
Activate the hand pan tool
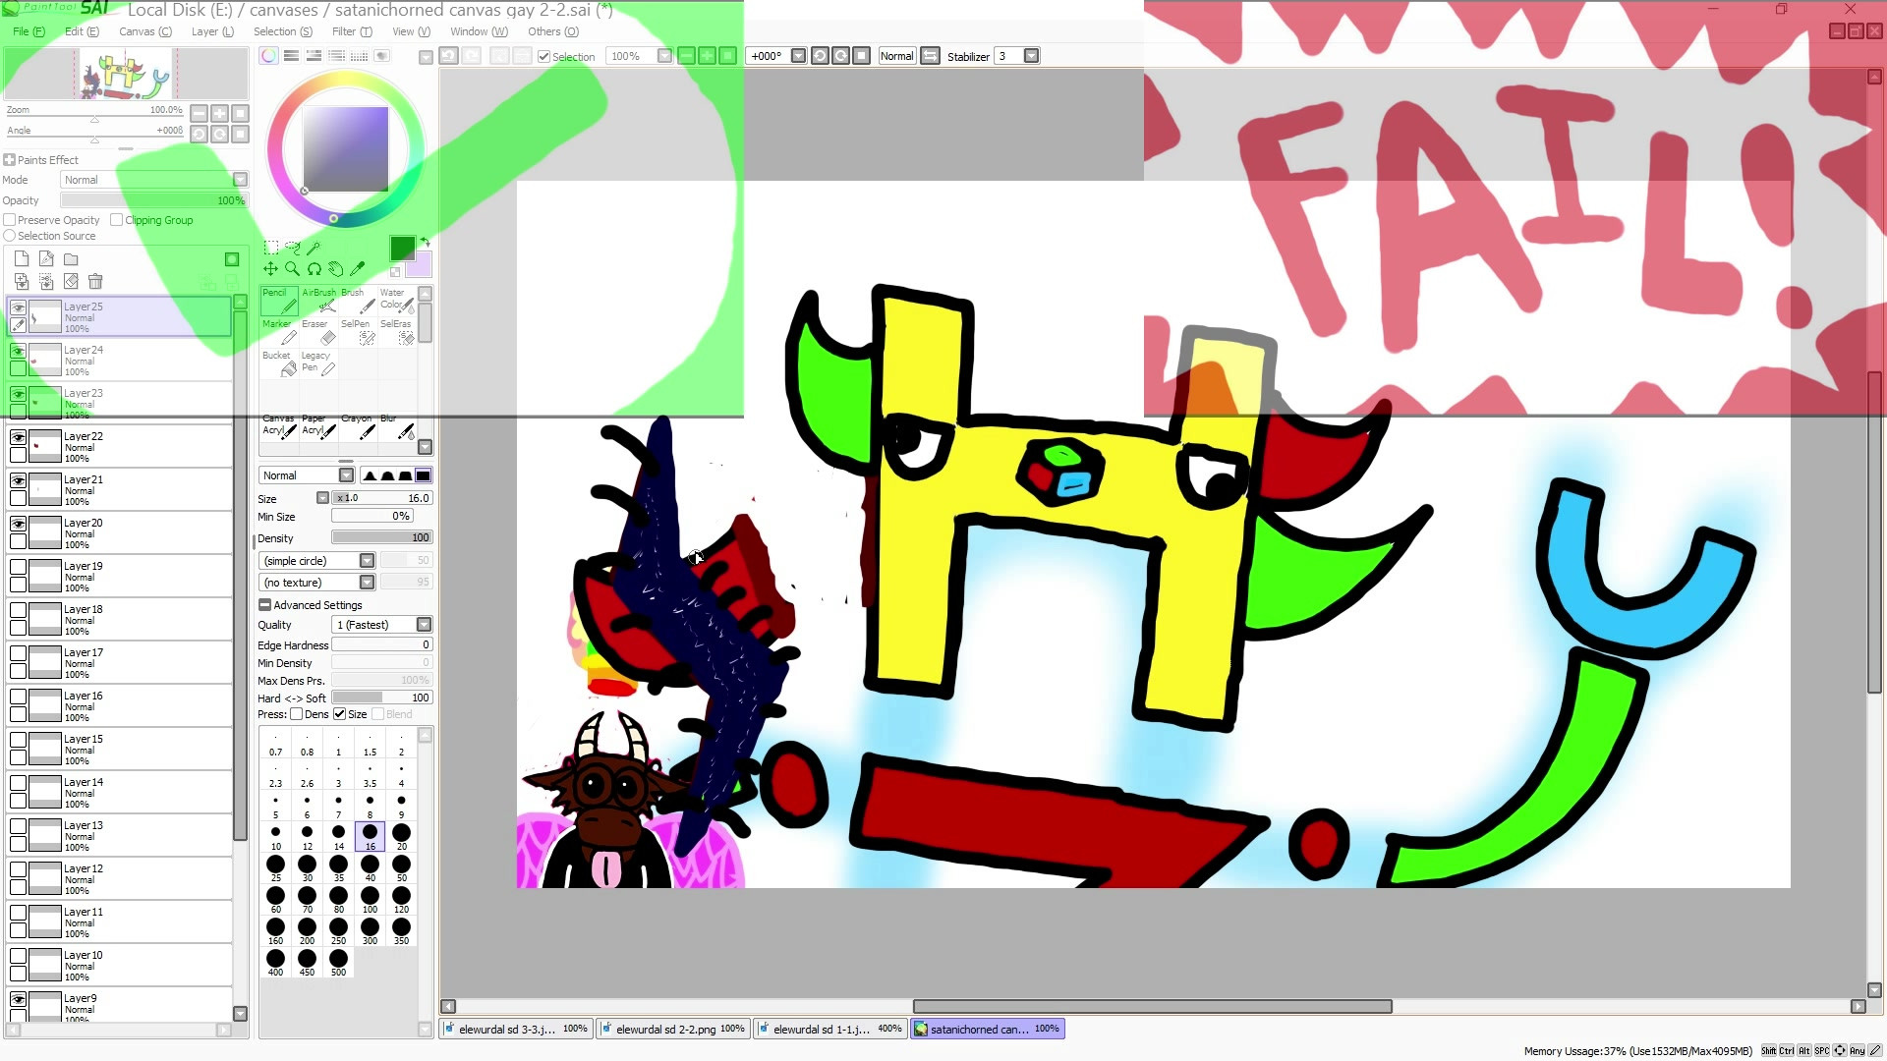pos(336,268)
